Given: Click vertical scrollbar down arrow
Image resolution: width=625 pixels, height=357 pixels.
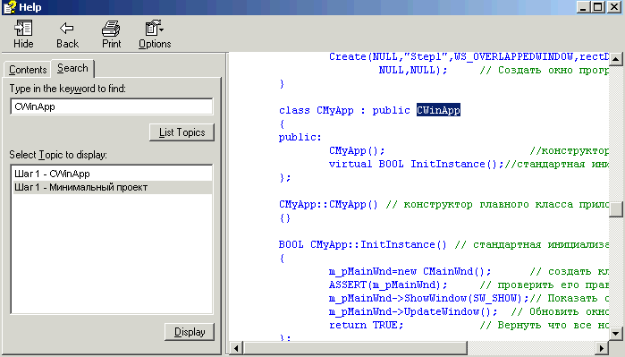Looking at the screenshot, I should (x=616, y=333).
